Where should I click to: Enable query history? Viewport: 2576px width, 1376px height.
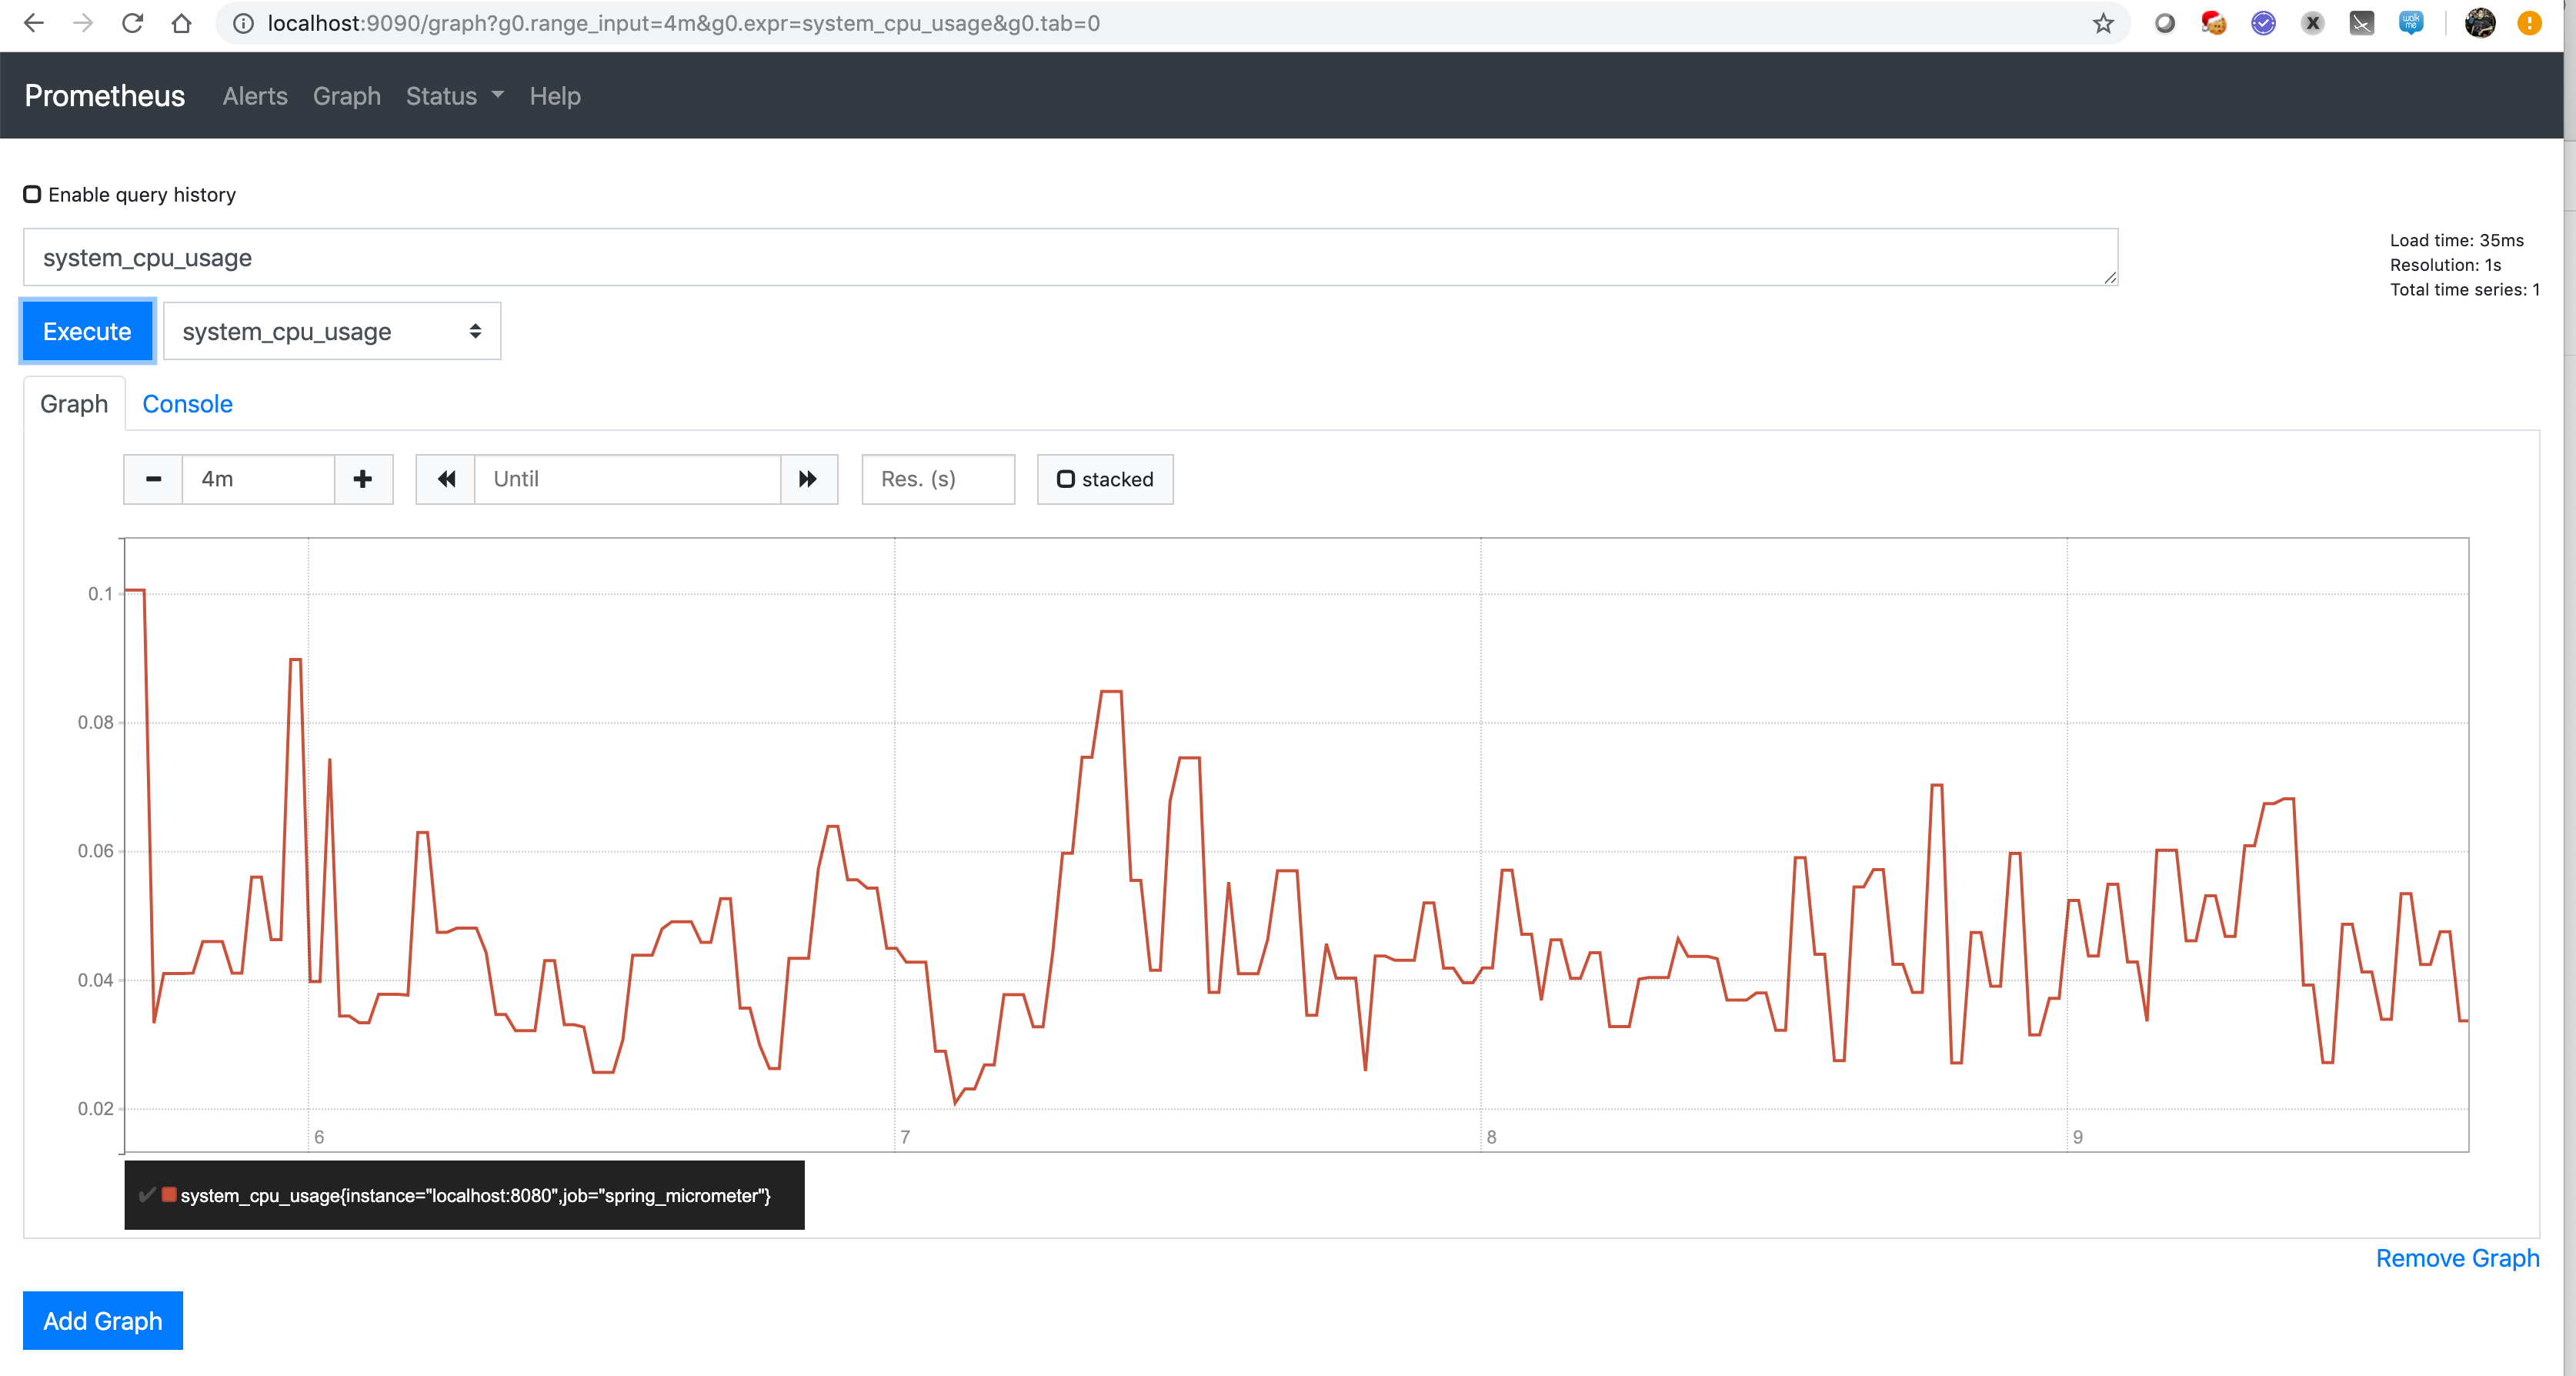click(31, 194)
